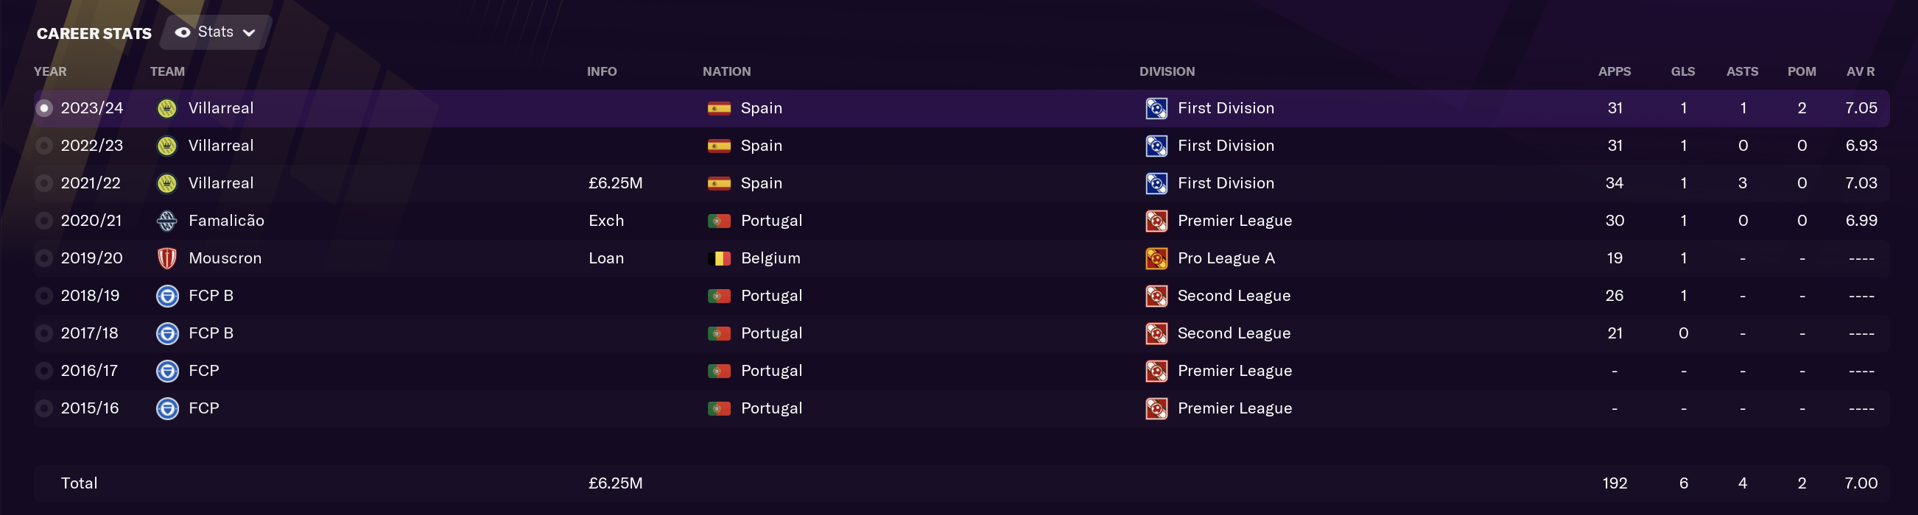Click the Mouscron club badge icon
The width and height of the screenshot is (1918, 515).
(x=166, y=258)
